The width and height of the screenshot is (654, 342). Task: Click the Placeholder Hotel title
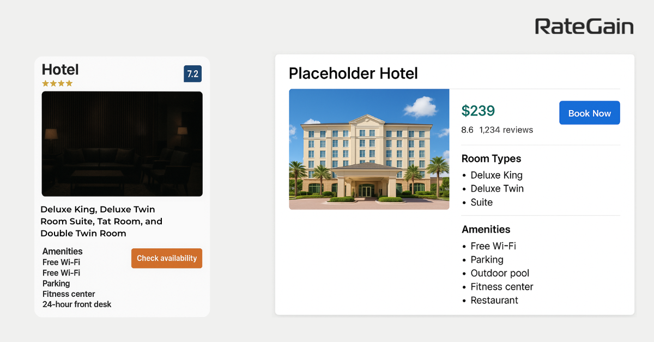(x=353, y=73)
